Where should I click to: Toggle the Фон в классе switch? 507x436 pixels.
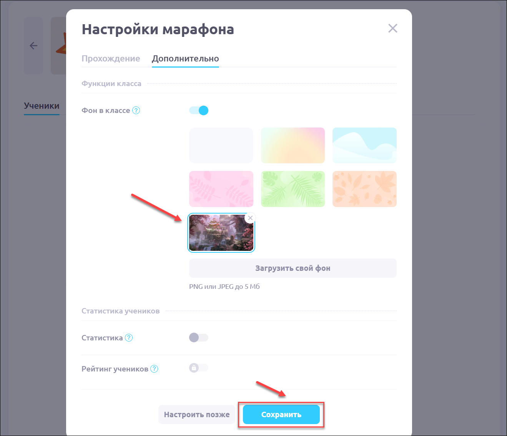199,110
